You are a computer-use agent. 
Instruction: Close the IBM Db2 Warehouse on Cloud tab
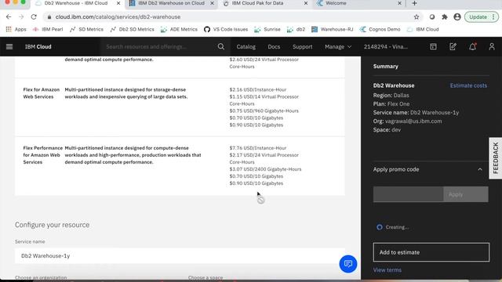pyautogui.click(x=212, y=3)
